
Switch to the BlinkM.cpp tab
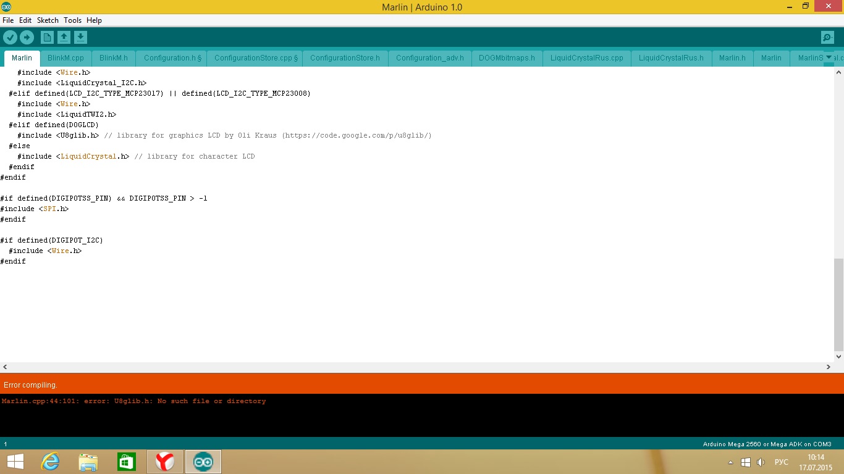point(65,58)
